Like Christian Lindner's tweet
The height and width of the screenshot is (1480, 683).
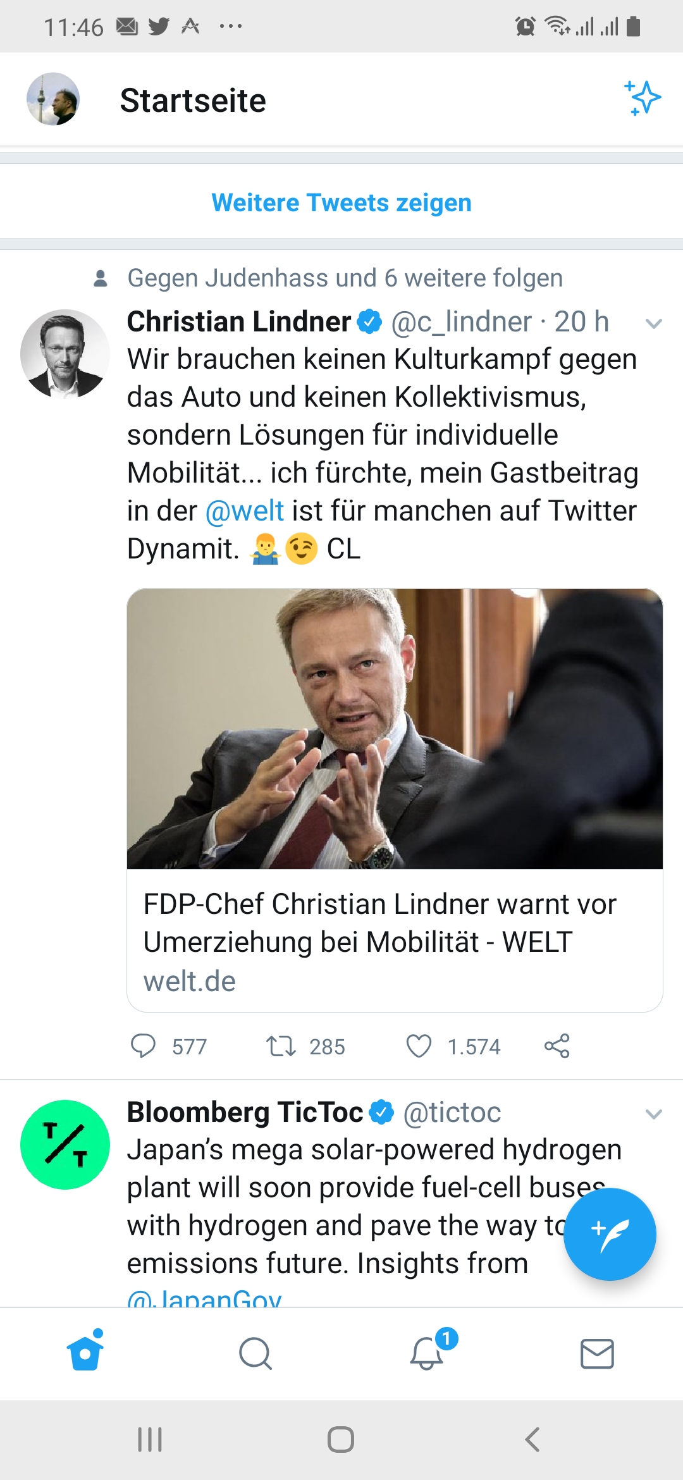tap(419, 1046)
